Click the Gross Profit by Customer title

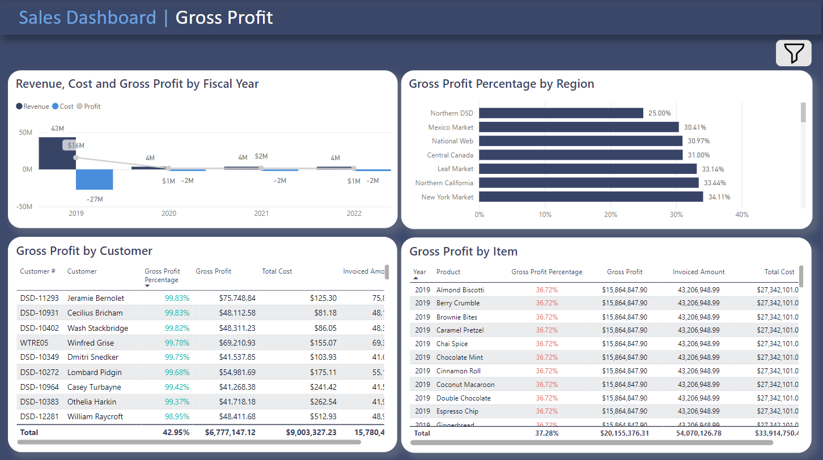coord(84,251)
